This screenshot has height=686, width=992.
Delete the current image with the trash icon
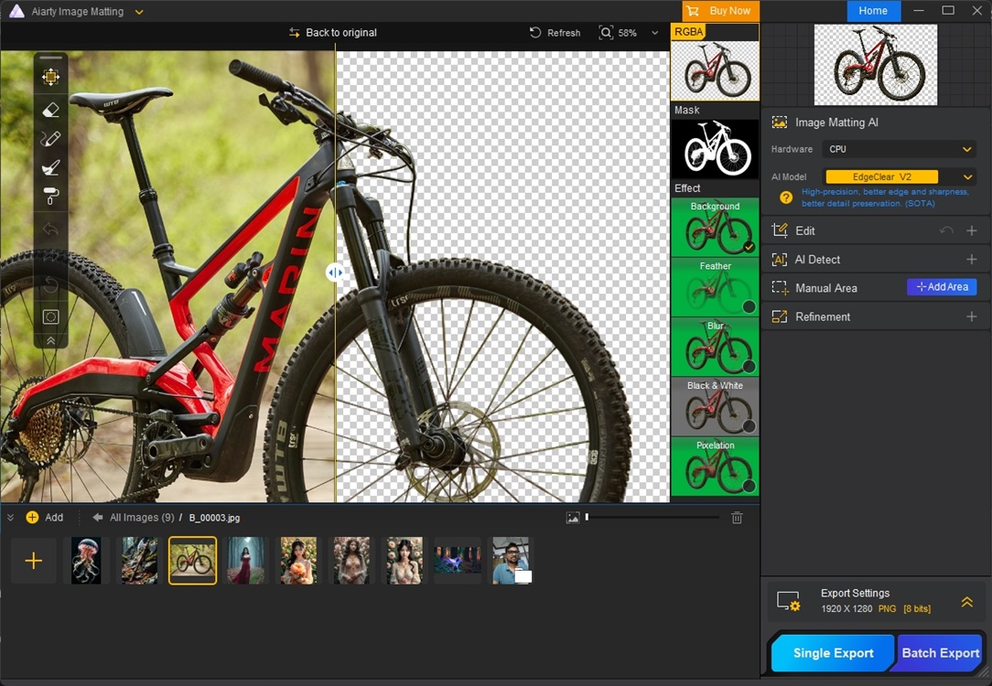point(737,517)
